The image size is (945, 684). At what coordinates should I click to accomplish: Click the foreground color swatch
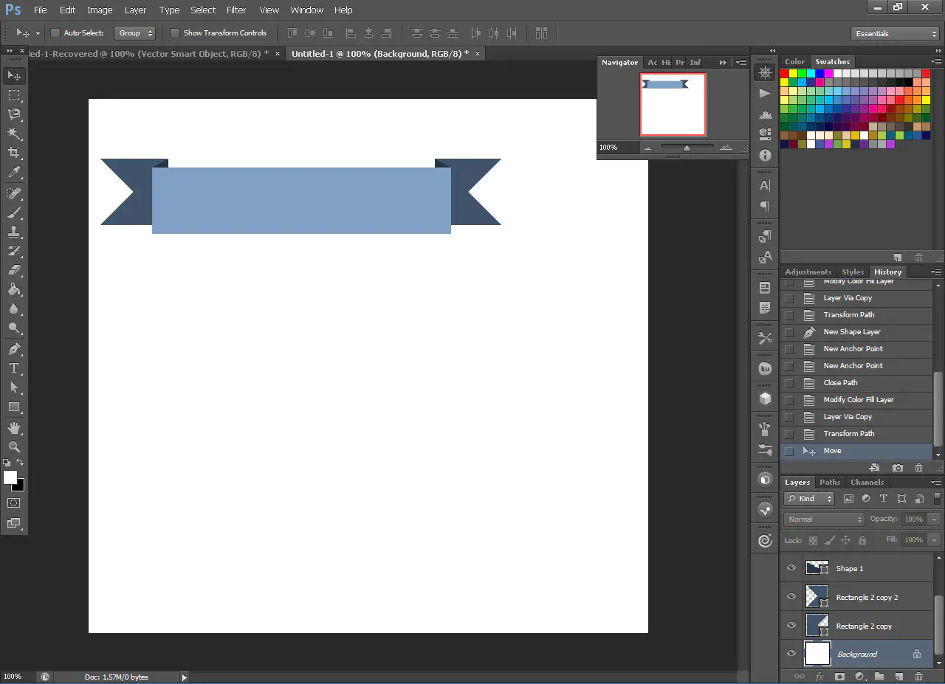(x=10, y=478)
